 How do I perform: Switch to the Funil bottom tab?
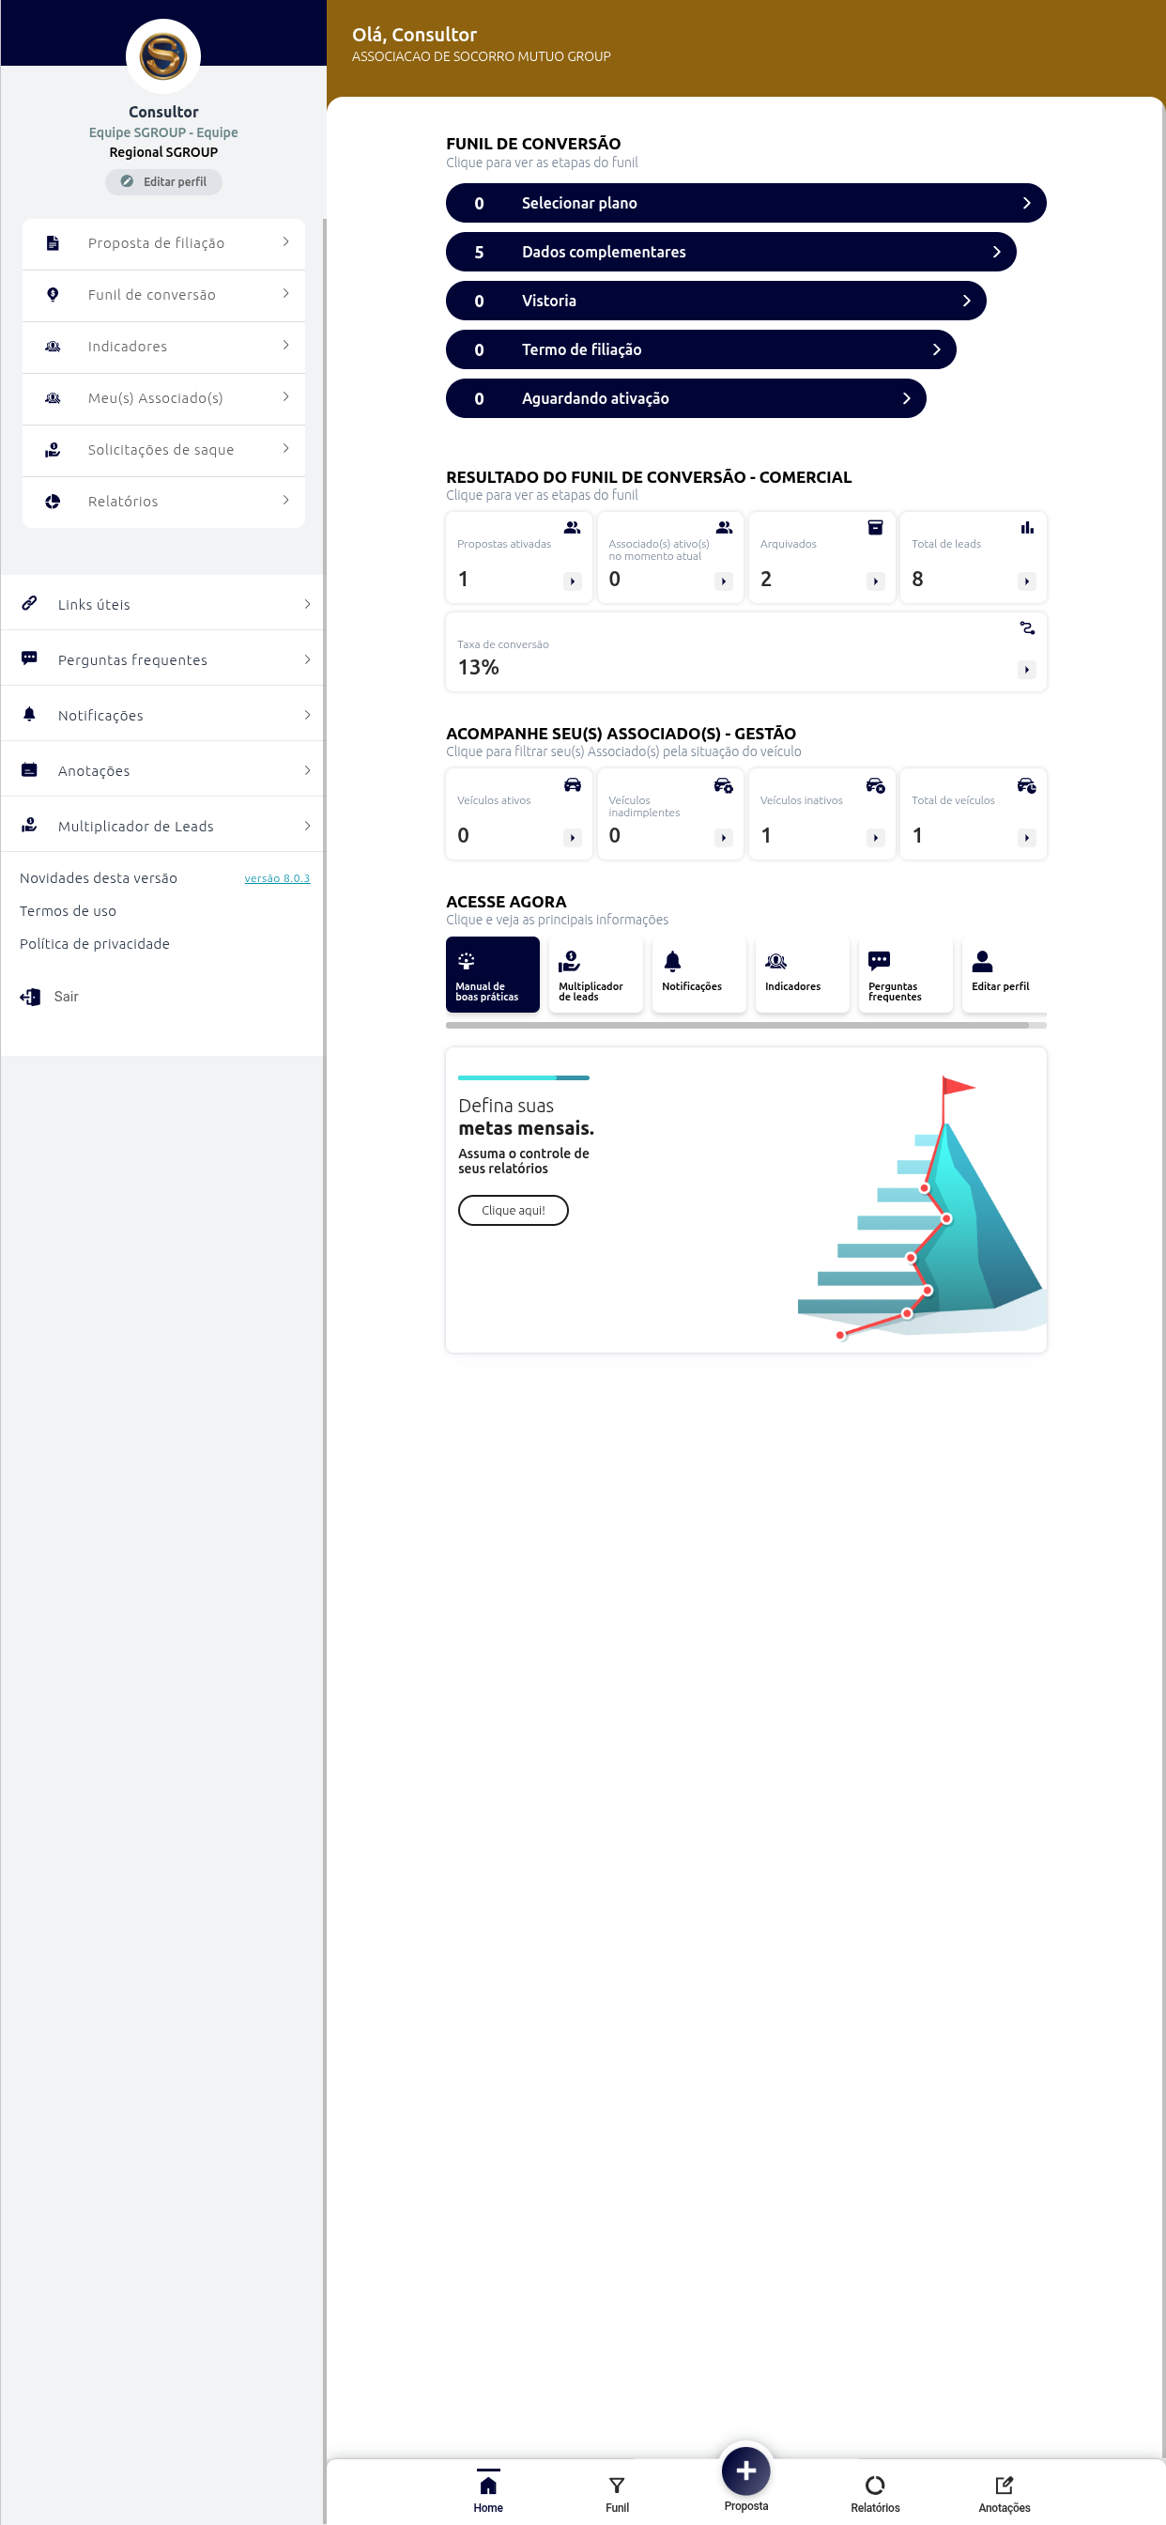coord(616,2493)
